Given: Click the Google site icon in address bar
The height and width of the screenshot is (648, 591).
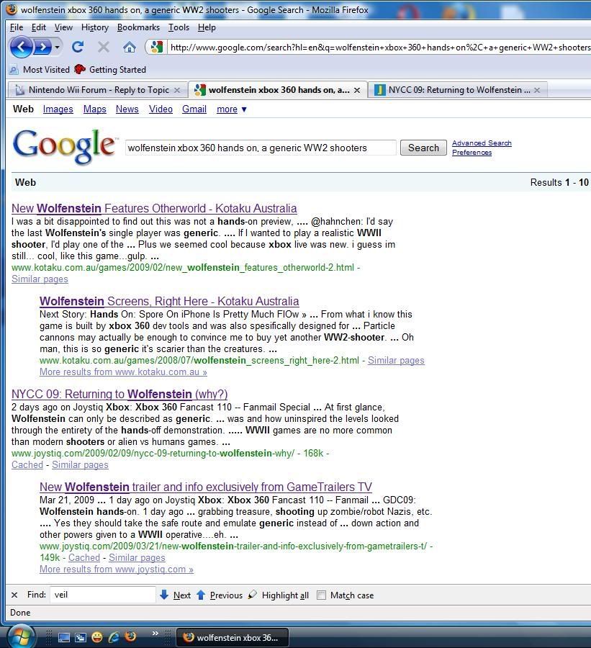Looking at the screenshot, I should (x=157, y=47).
